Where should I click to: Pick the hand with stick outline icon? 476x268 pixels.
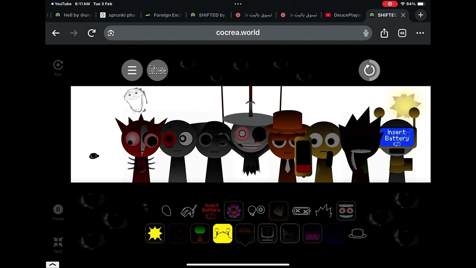point(189,211)
